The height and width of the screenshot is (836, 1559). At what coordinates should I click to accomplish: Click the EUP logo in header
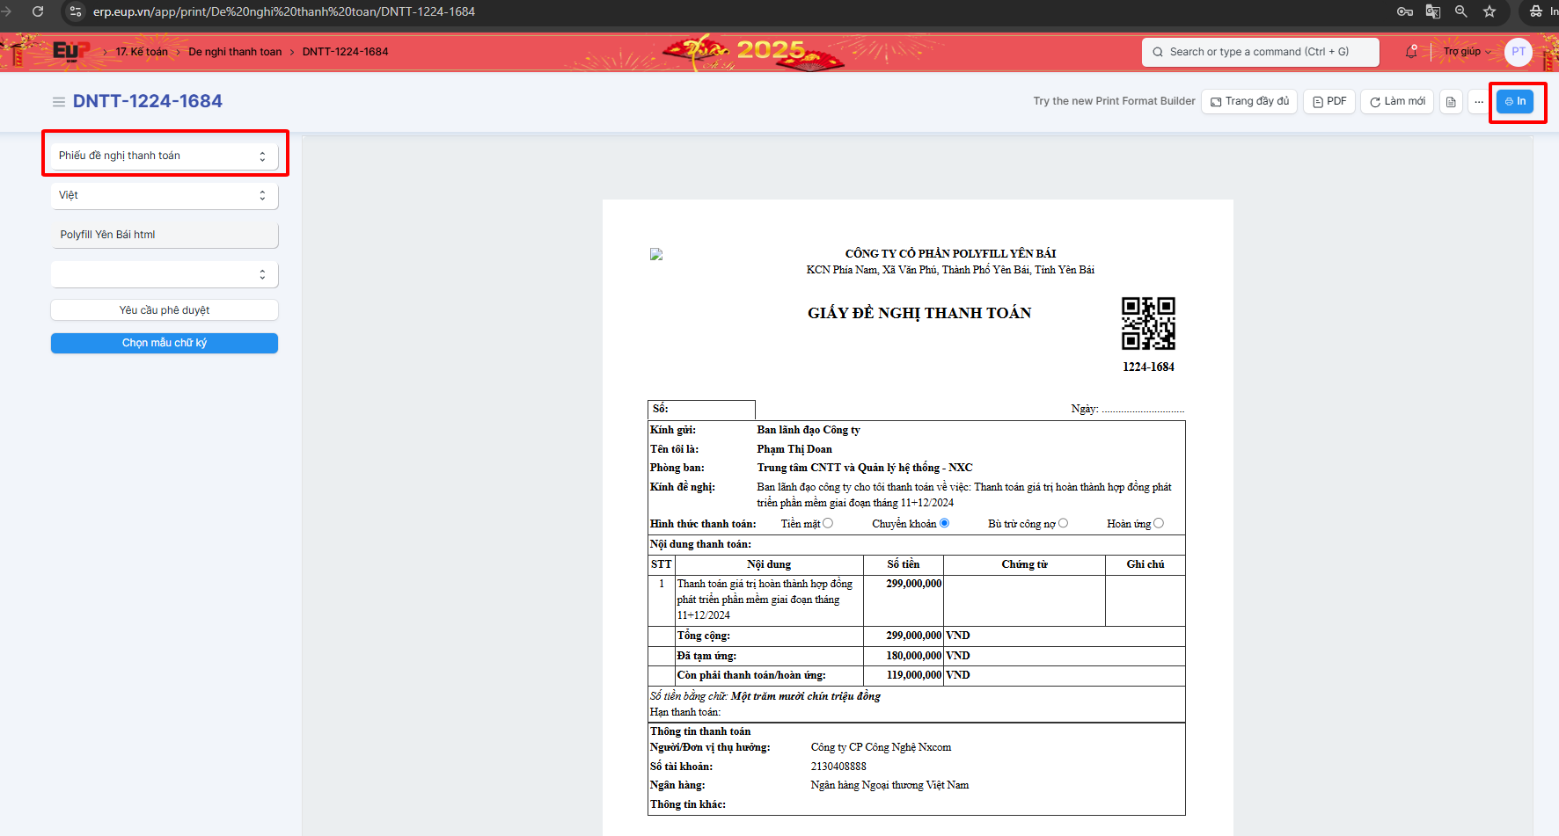70,52
